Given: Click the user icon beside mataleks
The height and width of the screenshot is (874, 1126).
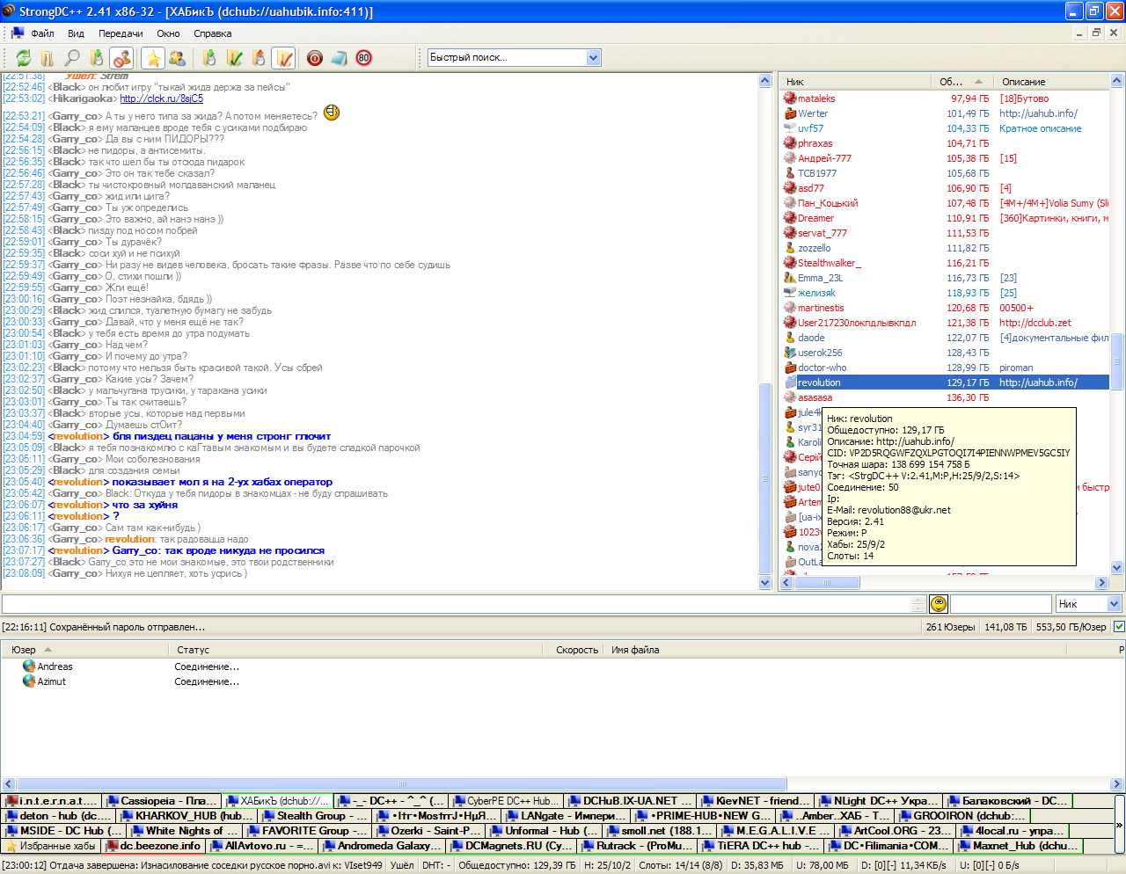Looking at the screenshot, I should 790,98.
